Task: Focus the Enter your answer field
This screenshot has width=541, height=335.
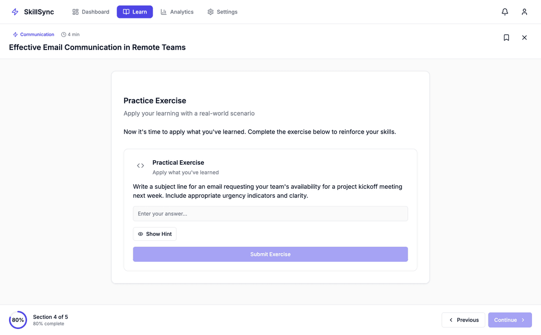Action: tap(270, 214)
